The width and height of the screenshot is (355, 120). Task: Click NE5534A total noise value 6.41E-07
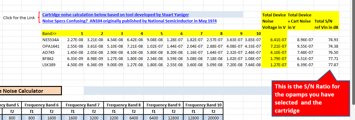(x=274, y=40)
